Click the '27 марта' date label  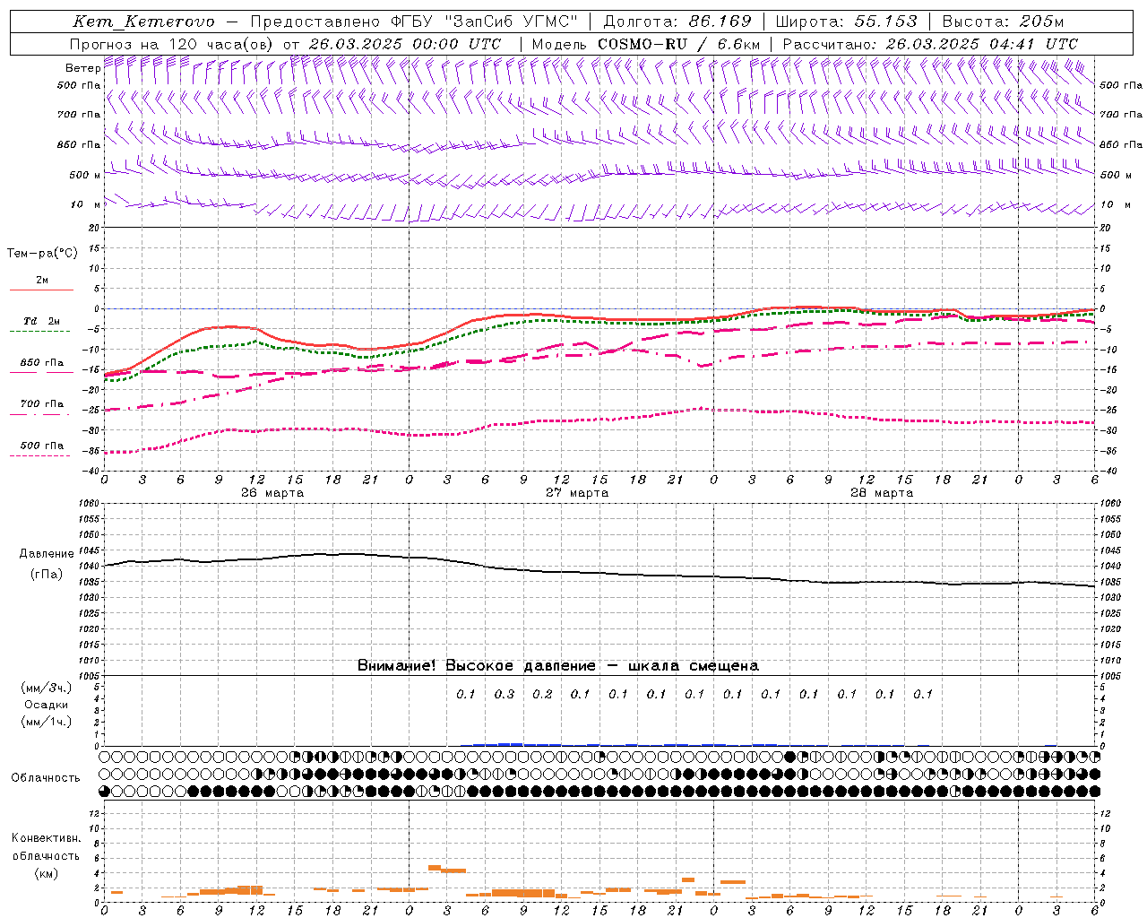(x=577, y=493)
